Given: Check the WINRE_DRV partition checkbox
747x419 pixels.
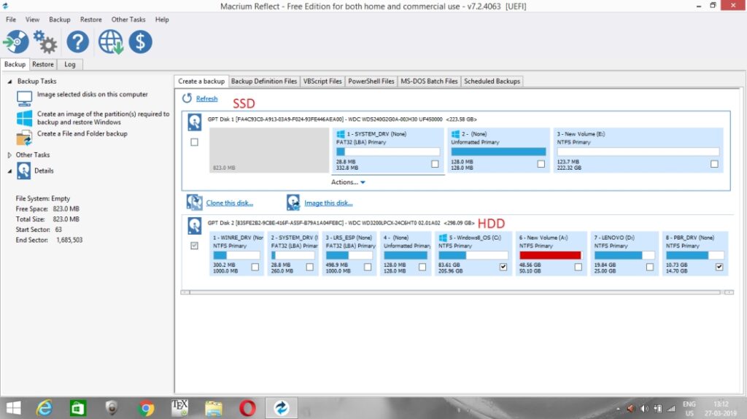Looking at the screenshot, I should coord(255,267).
